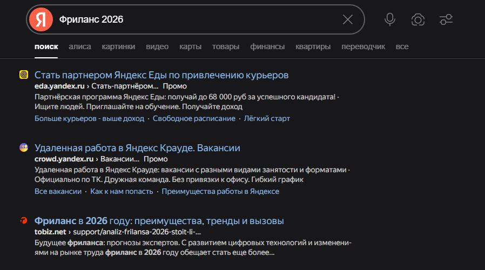Viewport: 485px width, 270px height.
Task: Open image search camera icon
Action: [417, 19]
